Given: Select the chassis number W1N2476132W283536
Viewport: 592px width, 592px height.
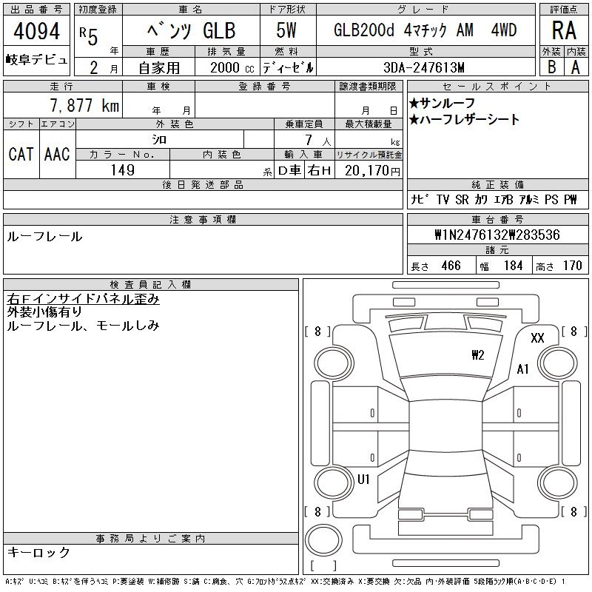Looking at the screenshot, I should click(497, 235).
